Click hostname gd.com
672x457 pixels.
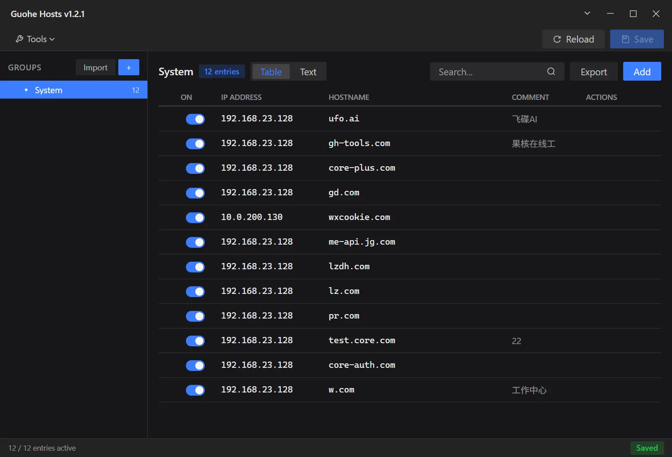click(x=344, y=193)
